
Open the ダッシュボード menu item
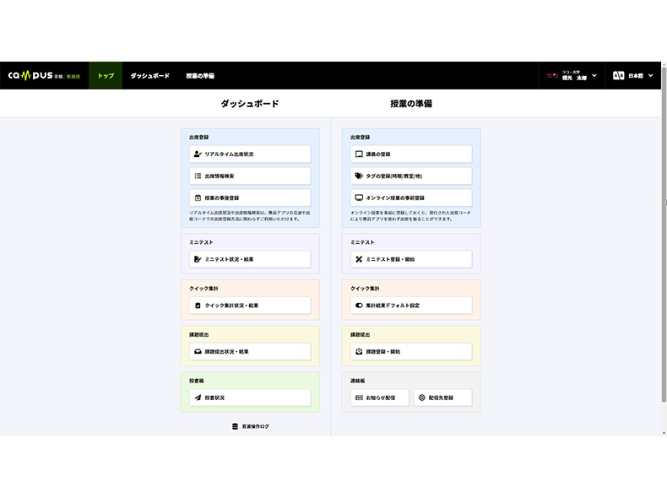pyautogui.click(x=149, y=76)
